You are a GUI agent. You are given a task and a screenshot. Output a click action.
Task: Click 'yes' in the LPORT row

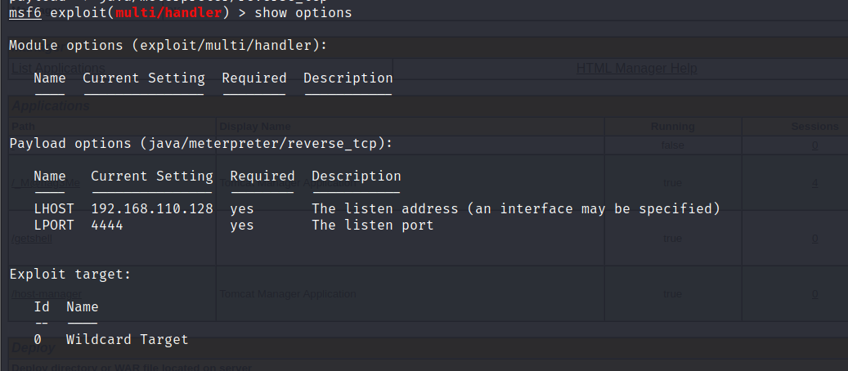(x=242, y=226)
